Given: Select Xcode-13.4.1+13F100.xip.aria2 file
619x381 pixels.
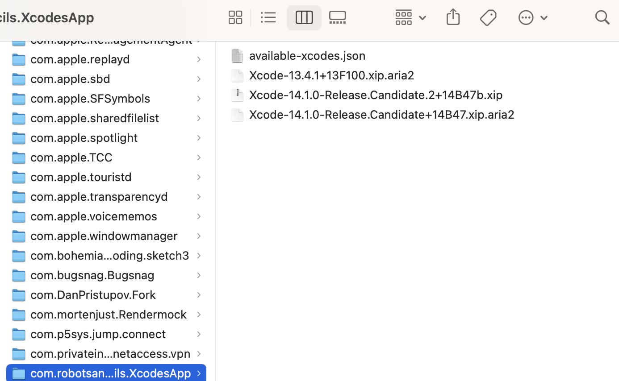Looking at the screenshot, I should (x=331, y=75).
